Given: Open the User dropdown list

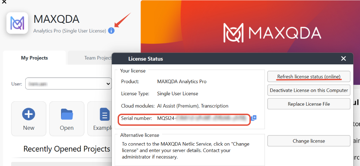Looking at the screenshot, I should click(x=68, y=84).
